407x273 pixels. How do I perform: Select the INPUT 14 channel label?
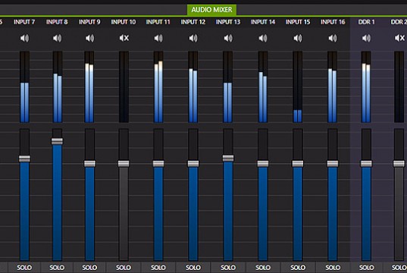click(x=263, y=22)
